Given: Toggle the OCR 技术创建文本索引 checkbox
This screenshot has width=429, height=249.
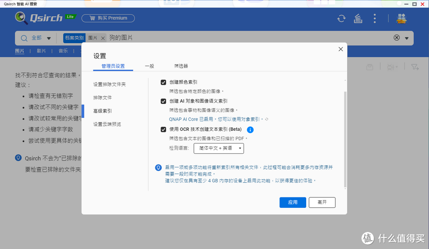Looking at the screenshot, I should pyautogui.click(x=163, y=130).
